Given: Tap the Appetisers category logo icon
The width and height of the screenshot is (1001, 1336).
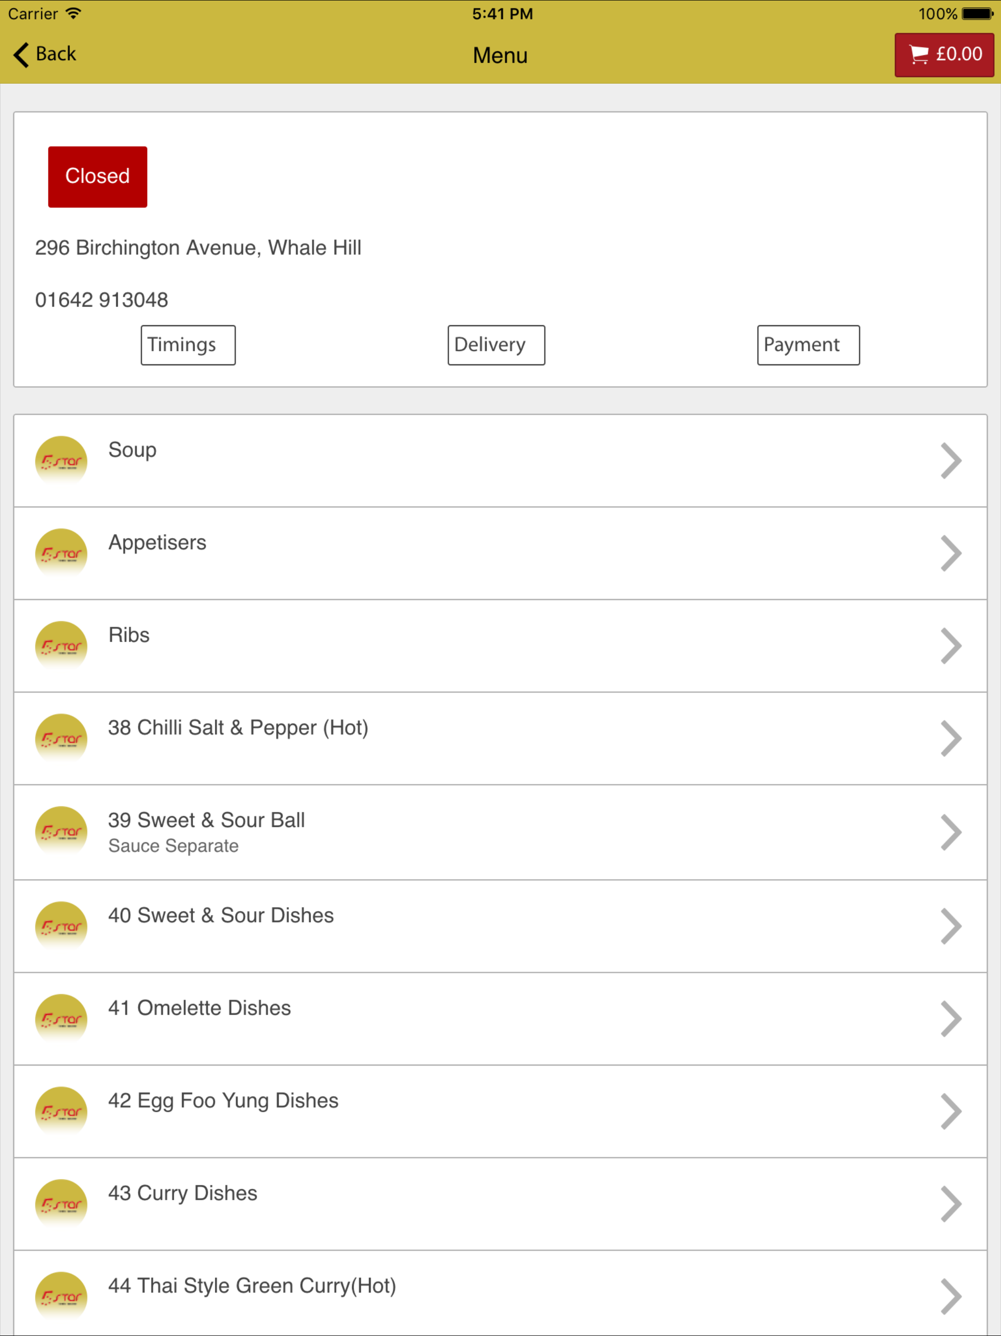Looking at the screenshot, I should (61, 553).
